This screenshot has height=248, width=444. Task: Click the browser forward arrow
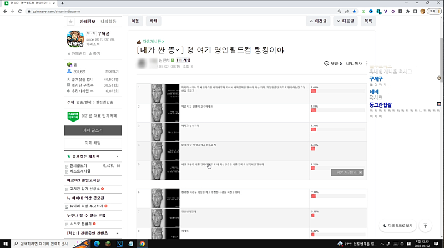pos(12,11)
